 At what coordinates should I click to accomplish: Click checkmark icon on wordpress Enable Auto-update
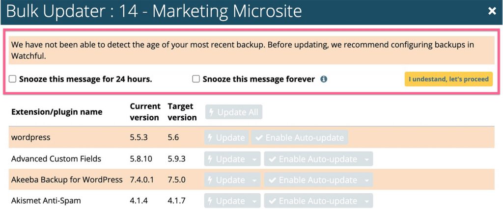pos(259,138)
